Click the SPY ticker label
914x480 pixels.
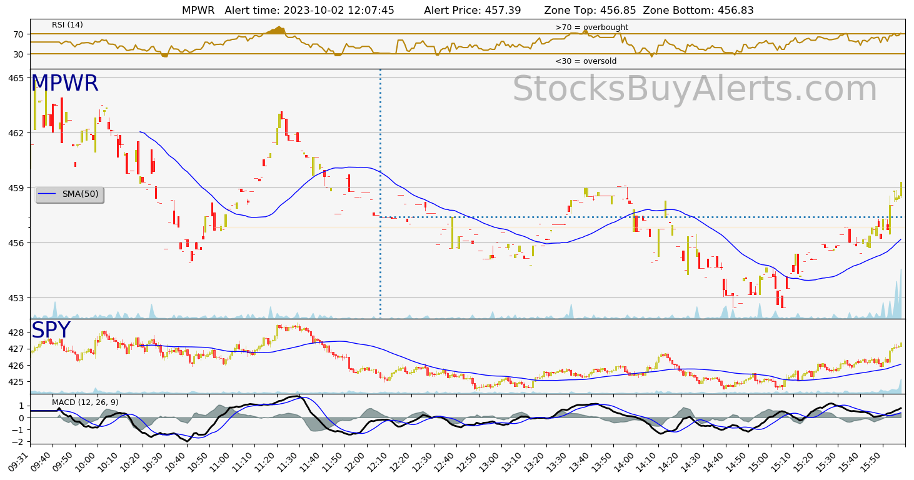tap(51, 331)
